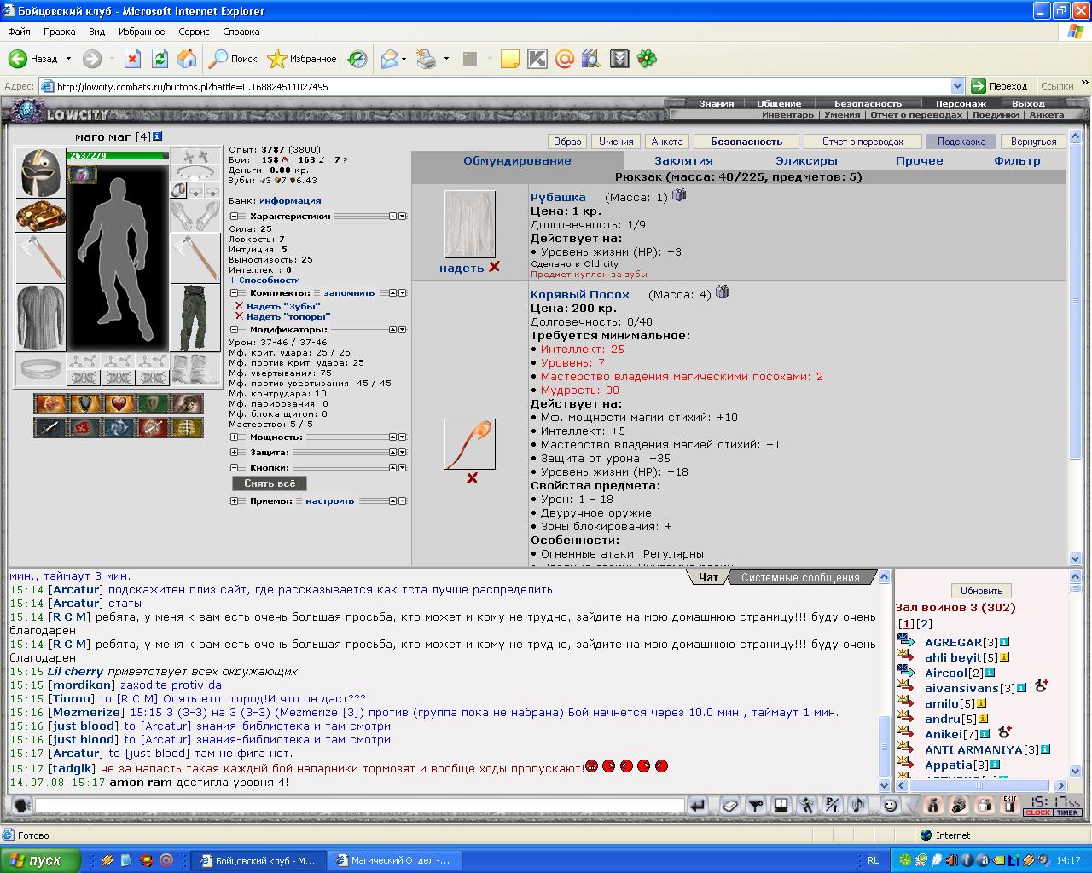
Task: Click the smiley emoticon button in chat bar
Action: 890,805
